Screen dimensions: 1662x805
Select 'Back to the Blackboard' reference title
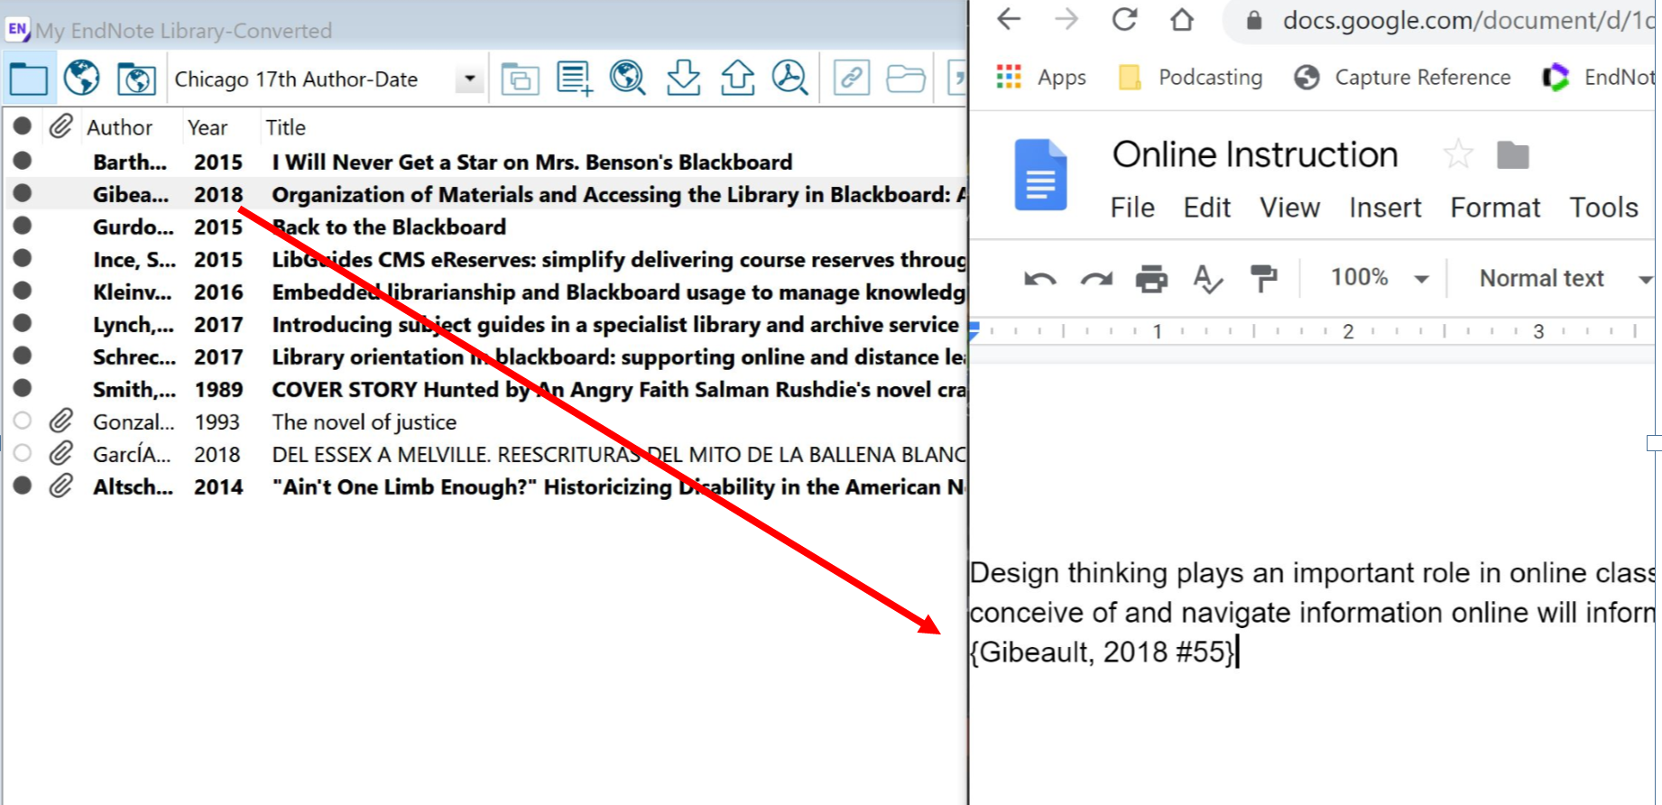(389, 227)
